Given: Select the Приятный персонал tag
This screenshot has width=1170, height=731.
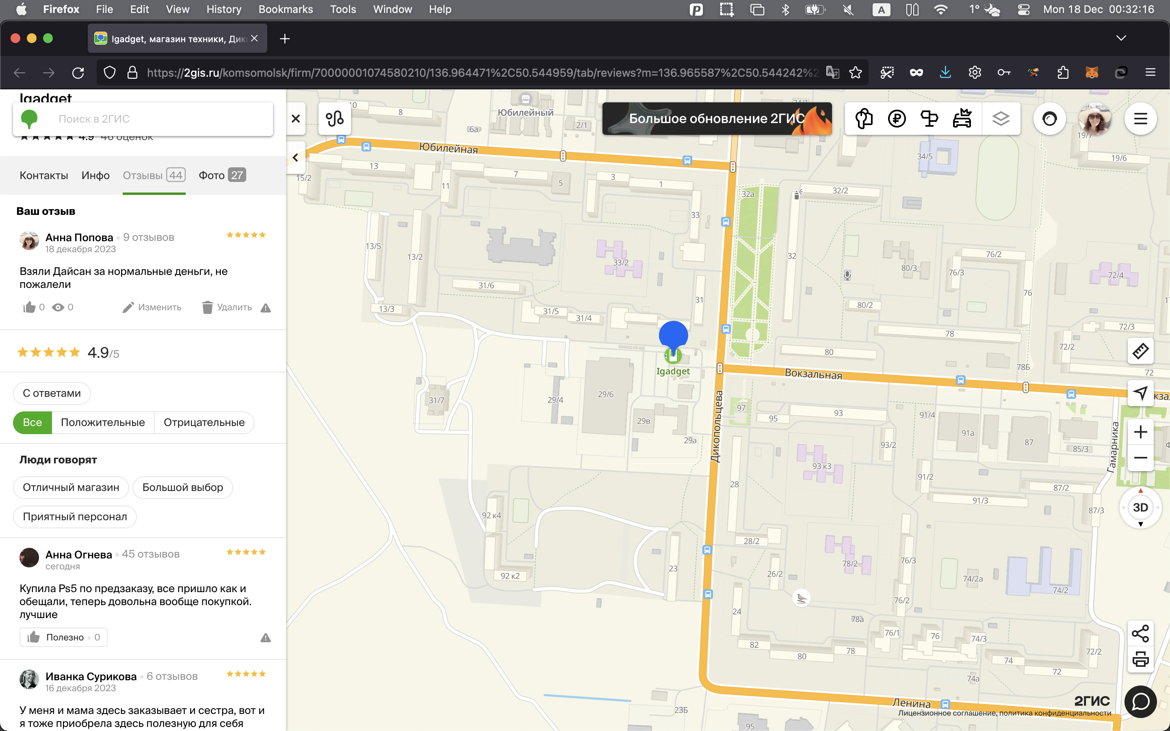Looking at the screenshot, I should 75,517.
